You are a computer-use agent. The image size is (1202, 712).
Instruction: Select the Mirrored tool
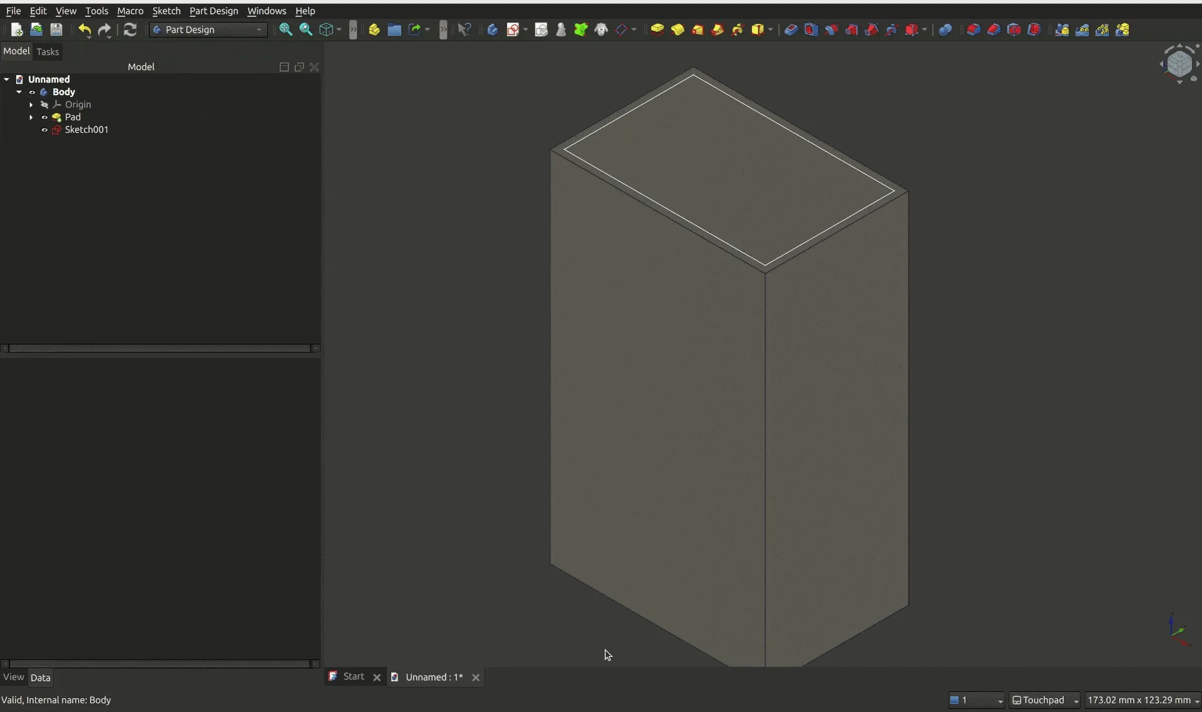1062,29
